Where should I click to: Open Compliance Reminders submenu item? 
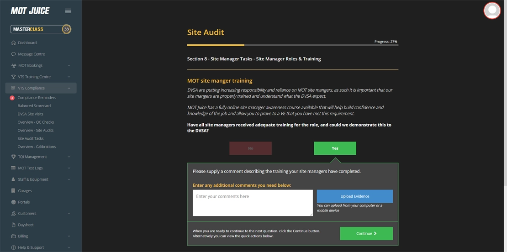point(37,98)
